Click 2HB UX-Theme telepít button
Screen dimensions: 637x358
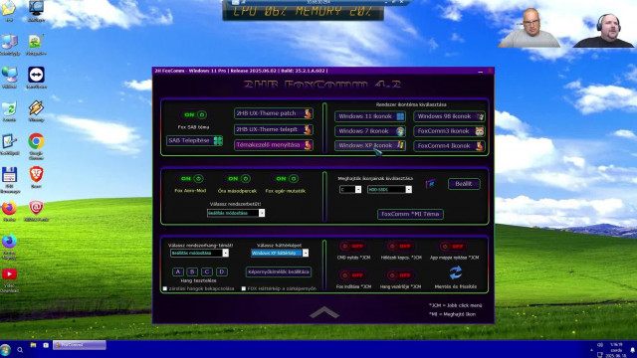point(274,129)
